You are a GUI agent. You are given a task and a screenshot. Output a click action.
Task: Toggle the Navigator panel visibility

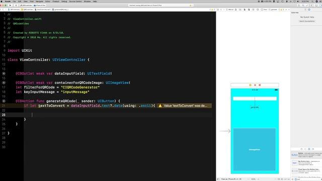pyautogui.click(x=312, y=6)
